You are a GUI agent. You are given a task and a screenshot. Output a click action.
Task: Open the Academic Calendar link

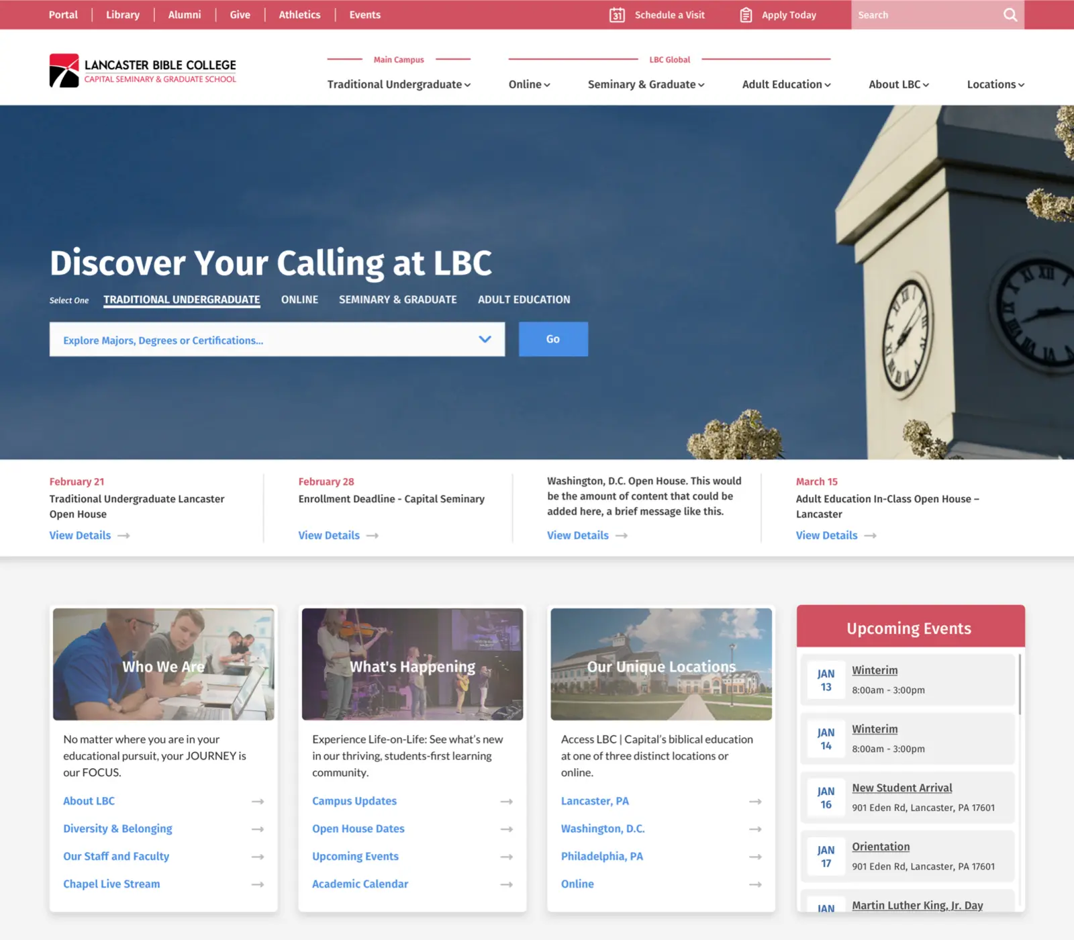point(360,884)
